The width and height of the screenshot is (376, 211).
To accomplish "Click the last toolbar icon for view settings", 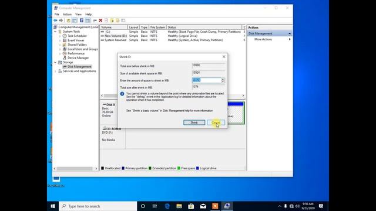I will coord(123,21).
